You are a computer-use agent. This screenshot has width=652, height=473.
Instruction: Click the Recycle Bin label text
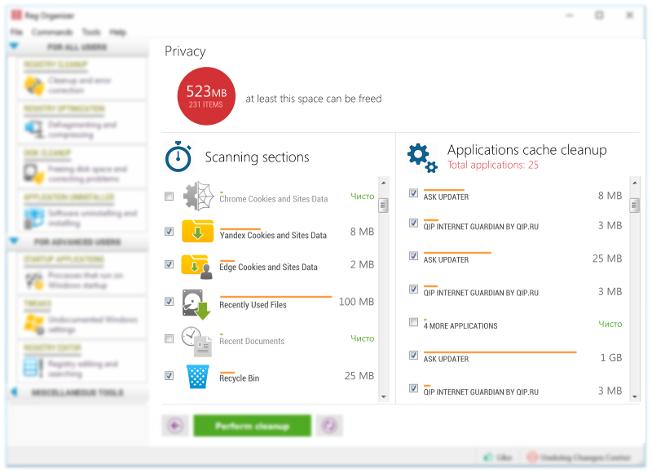point(239,378)
